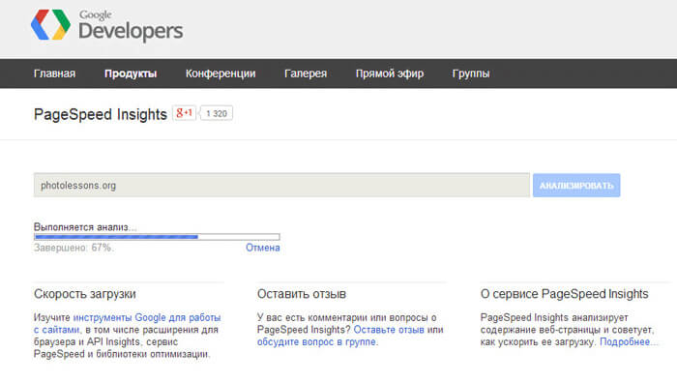Follow the обсудите вопрос в группе link
Screen dimensions: 677x382
[316, 341]
